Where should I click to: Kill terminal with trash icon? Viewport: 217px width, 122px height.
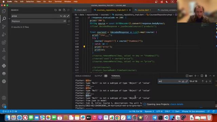click(x=206, y=76)
